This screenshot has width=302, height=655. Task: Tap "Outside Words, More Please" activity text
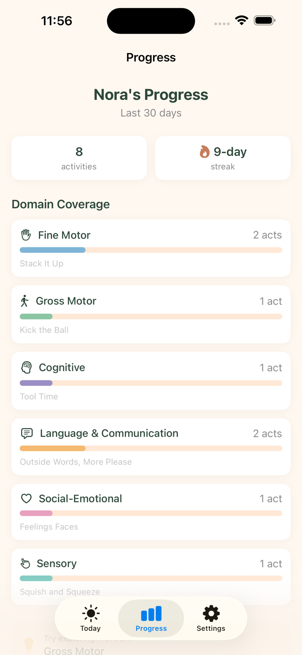tap(76, 462)
